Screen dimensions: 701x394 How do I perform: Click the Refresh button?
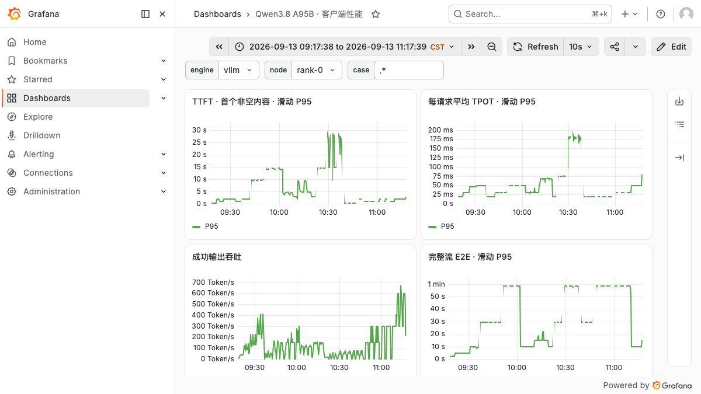tap(535, 47)
